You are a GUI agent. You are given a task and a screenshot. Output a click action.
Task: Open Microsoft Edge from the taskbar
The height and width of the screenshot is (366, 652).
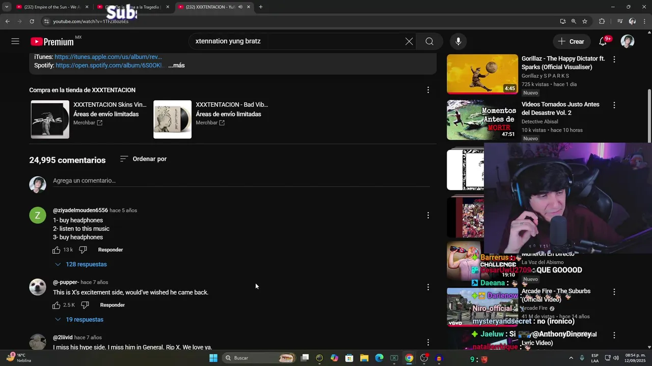click(379, 358)
